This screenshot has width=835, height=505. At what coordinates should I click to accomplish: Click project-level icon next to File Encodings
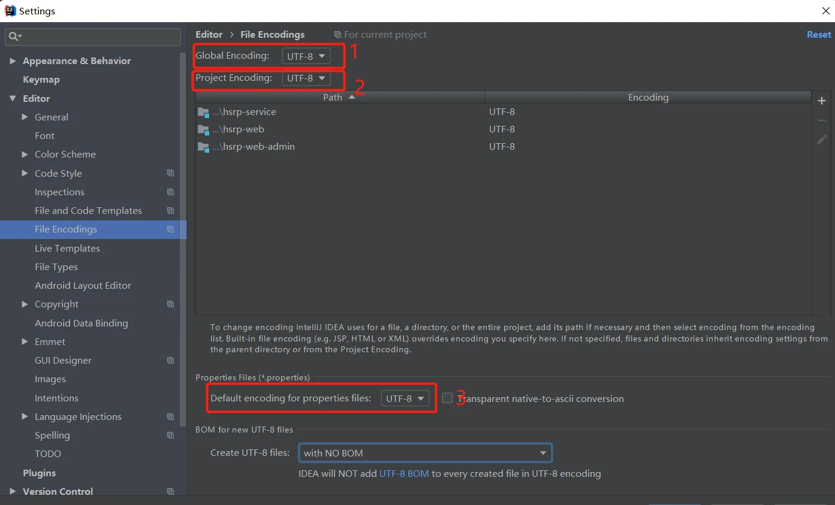[x=170, y=229]
